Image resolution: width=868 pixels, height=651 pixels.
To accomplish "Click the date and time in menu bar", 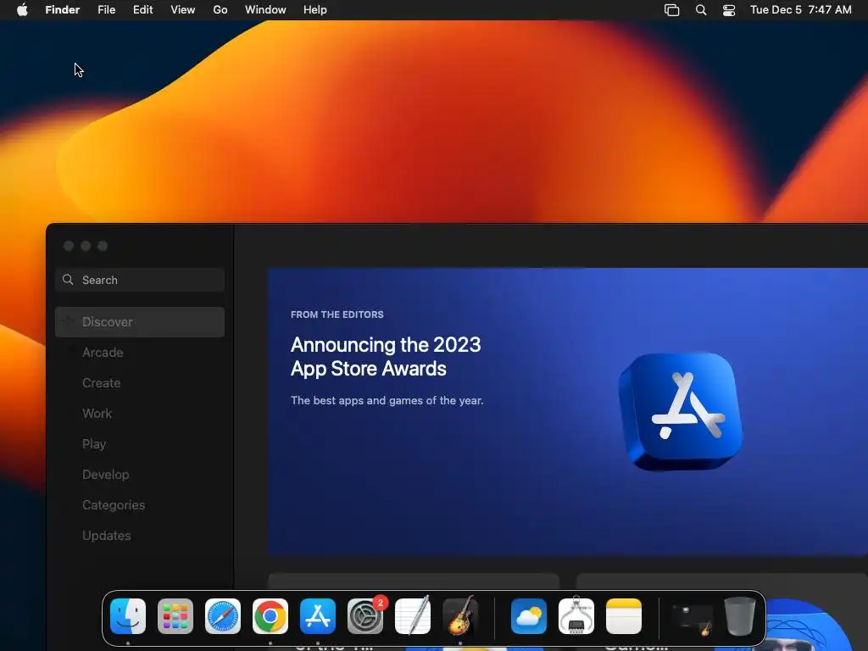I will point(800,10).
